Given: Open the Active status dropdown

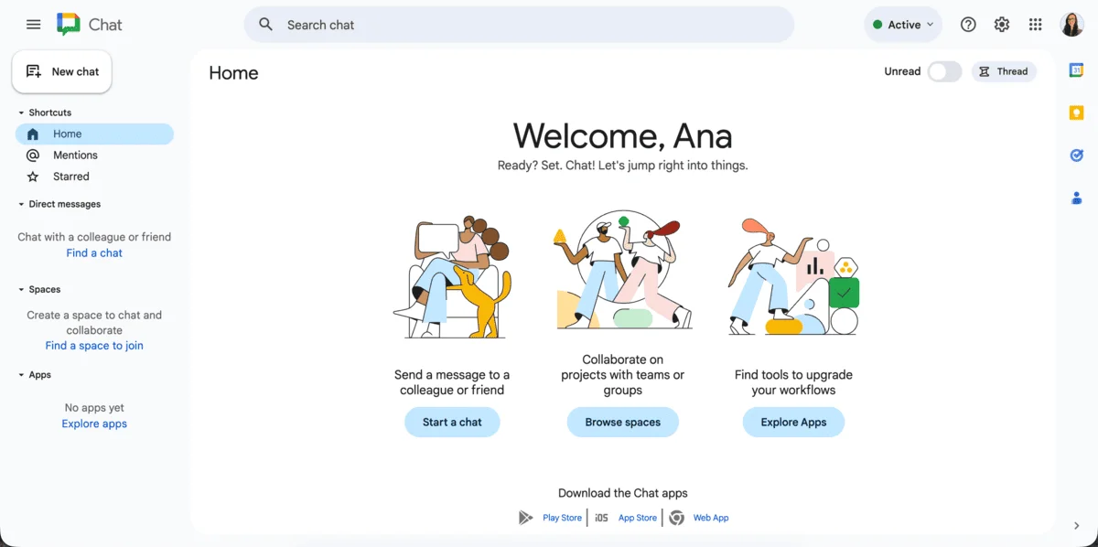Looking at the screenshot, I should point(903,25).
